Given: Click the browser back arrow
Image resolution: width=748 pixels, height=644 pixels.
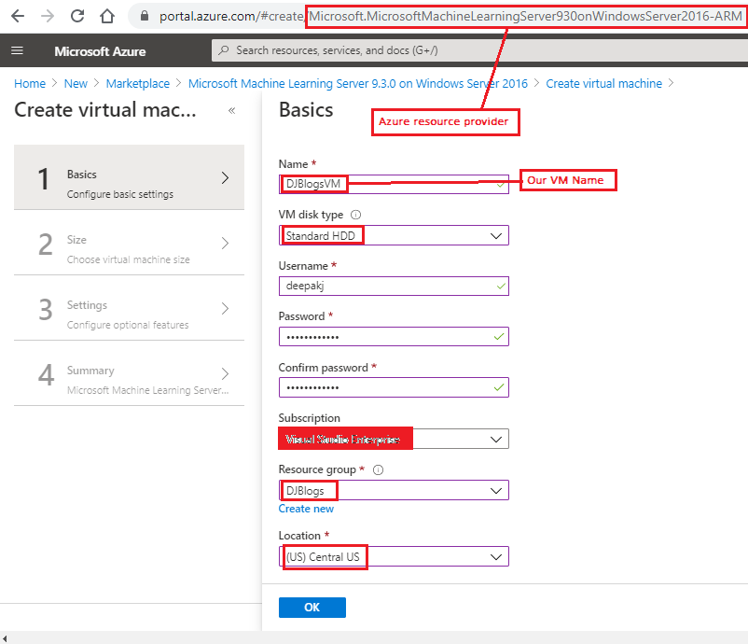Looking at the screenshot, I should point(18,16).
